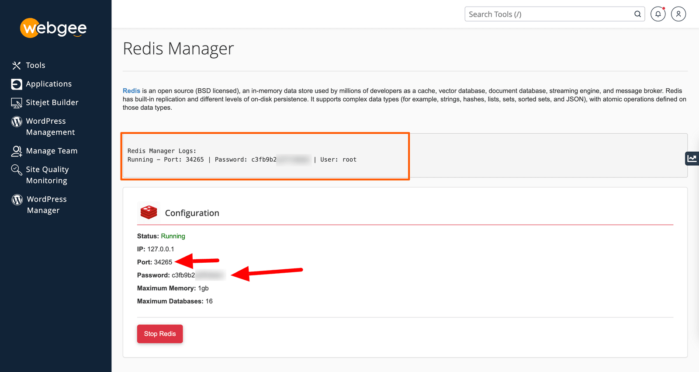699x372 pixels.
Task: Click the WordPress Management logo icon
Action: [x=17, y=122]
